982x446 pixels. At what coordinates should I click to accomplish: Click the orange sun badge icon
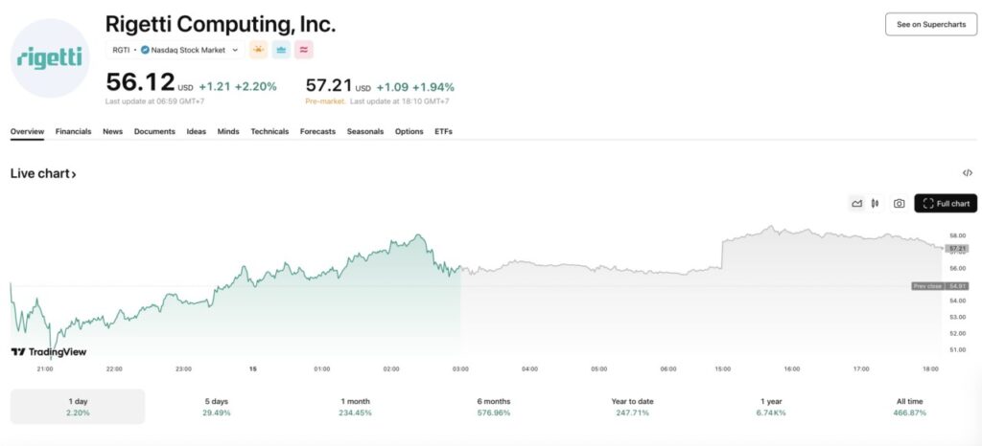tap(258, 50)
